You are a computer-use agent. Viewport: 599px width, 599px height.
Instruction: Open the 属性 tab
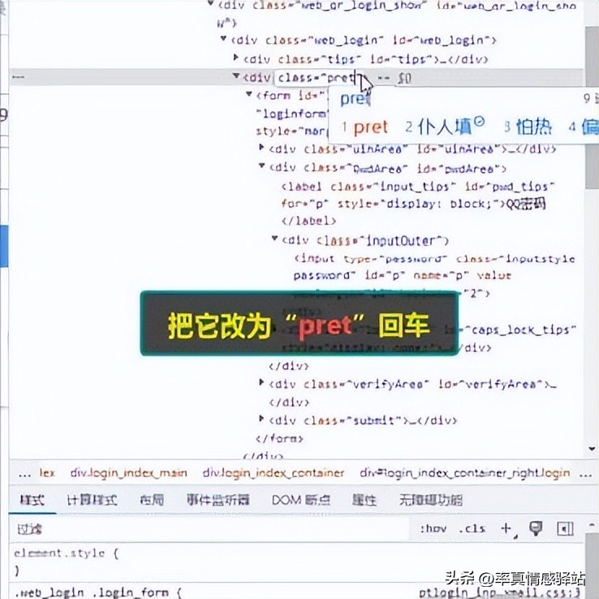tap(364, 500)
